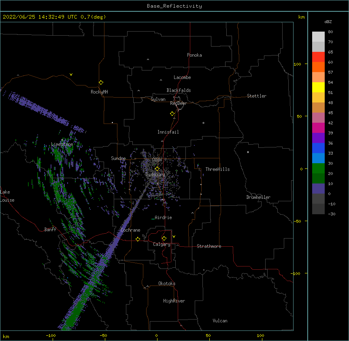Click the blue 33-36 dBZ legend swatch
Viewport: 349px width, 341px height.
[x=318, y=148]
